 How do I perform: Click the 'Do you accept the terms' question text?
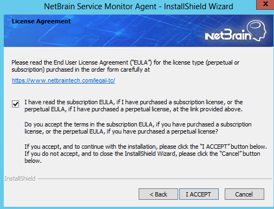(x=138, y=128)
